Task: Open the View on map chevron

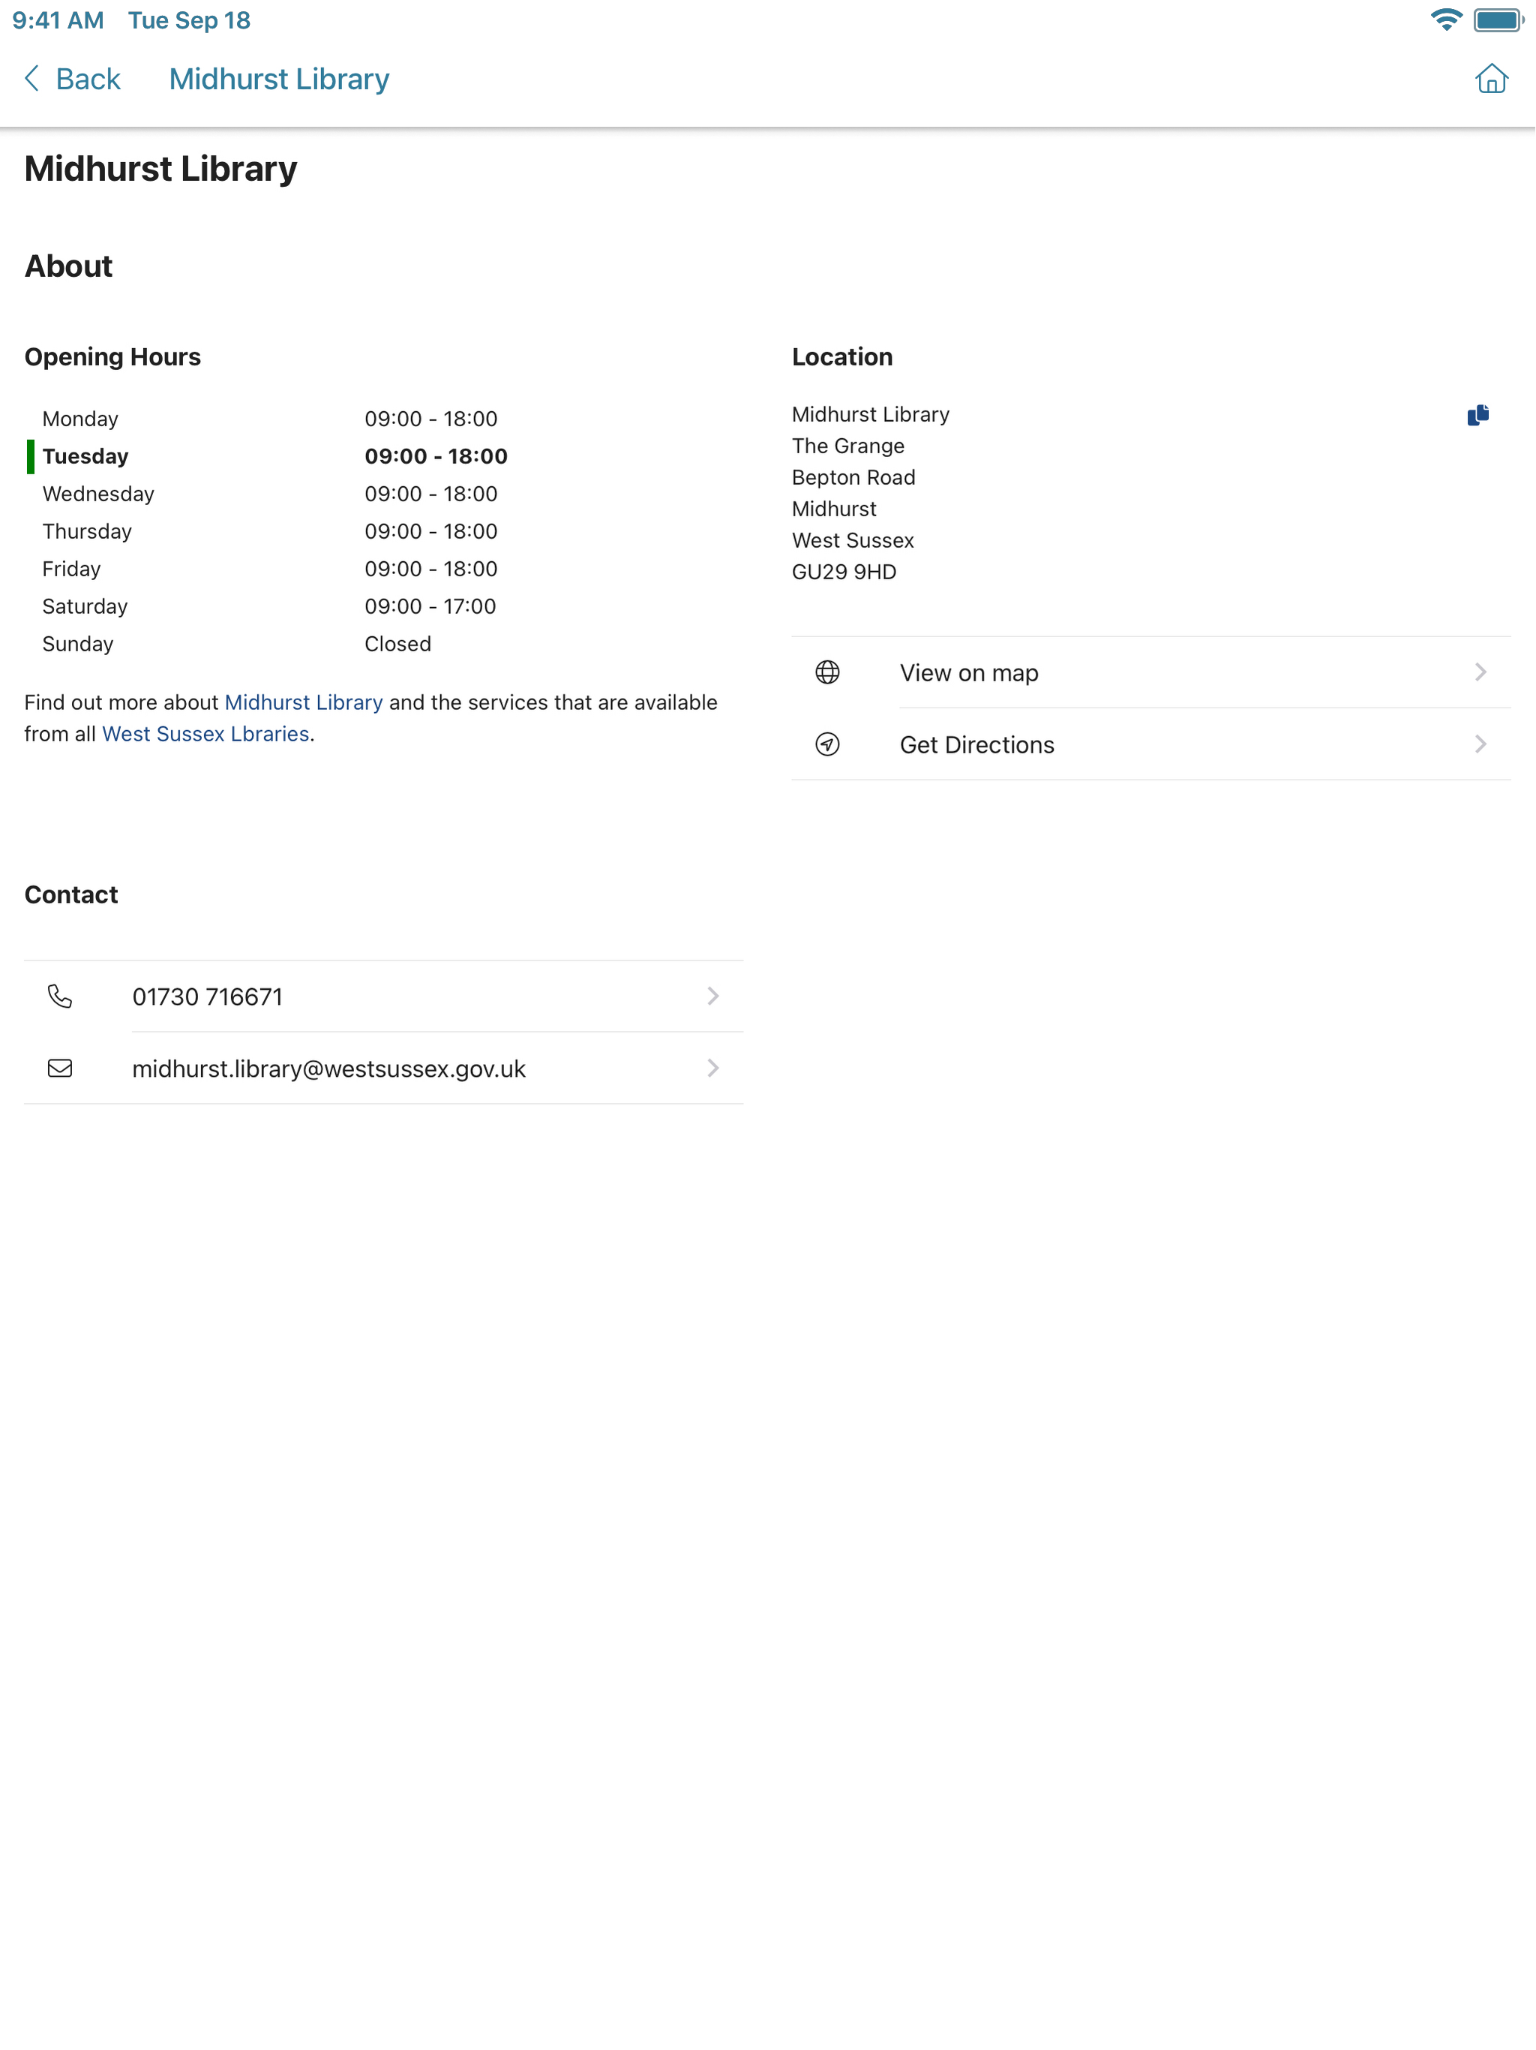Action: pos(1480,672)
